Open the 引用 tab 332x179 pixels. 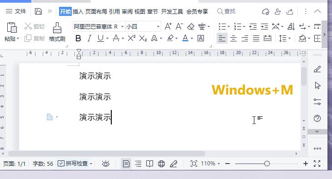[x=114, y=11]
